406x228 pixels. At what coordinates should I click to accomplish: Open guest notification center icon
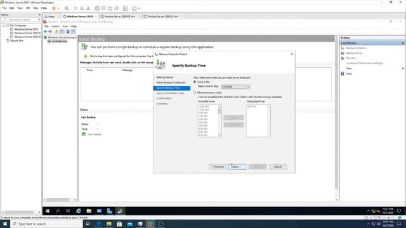pos(399,211)
